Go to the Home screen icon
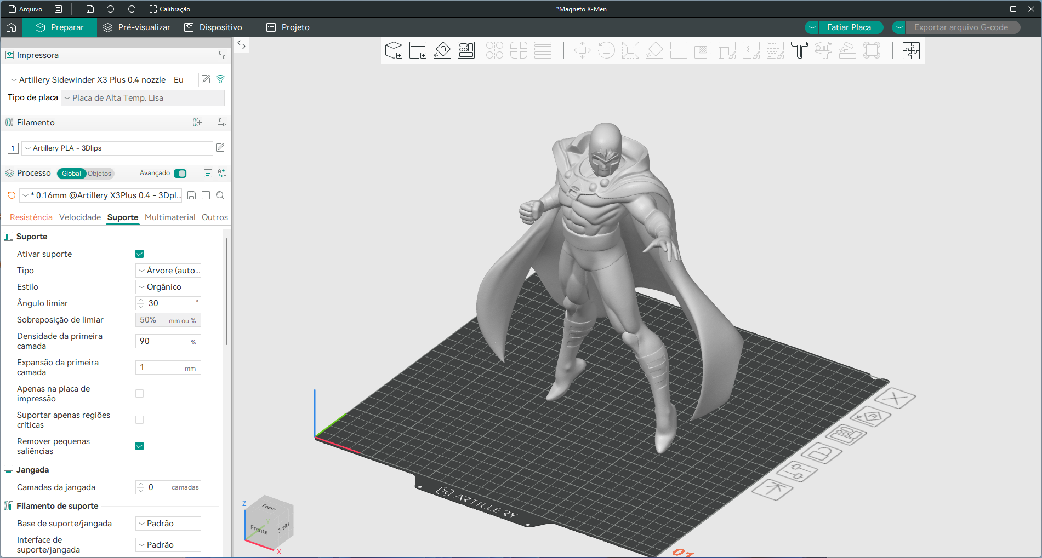 (x=12, y=27)
